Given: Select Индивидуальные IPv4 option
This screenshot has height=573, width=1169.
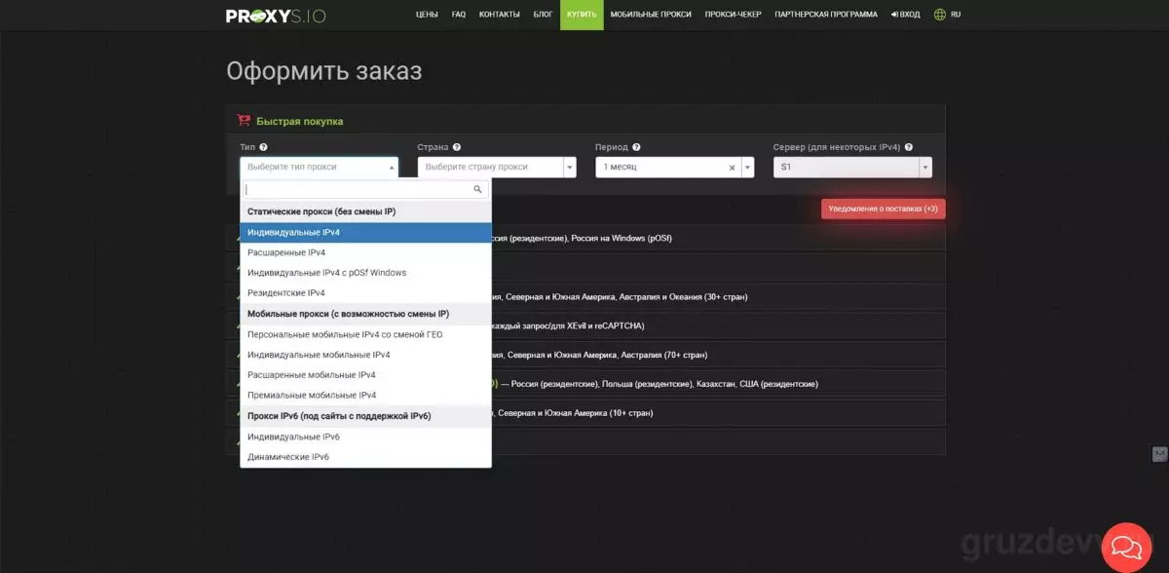Looking at the screenshot, I should click(x=365, y=232).
